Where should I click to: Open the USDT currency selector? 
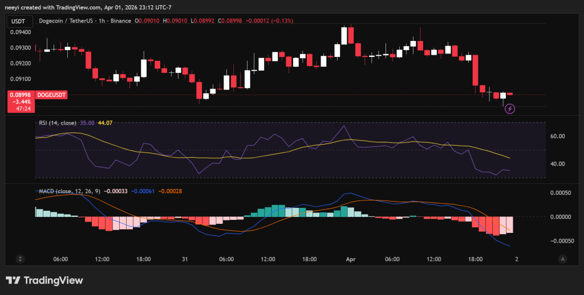[19, 21]
